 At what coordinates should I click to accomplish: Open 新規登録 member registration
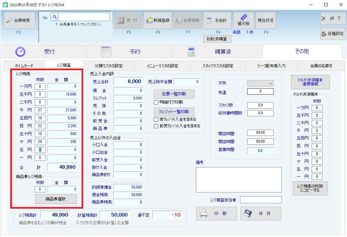(x=158, y=20)
